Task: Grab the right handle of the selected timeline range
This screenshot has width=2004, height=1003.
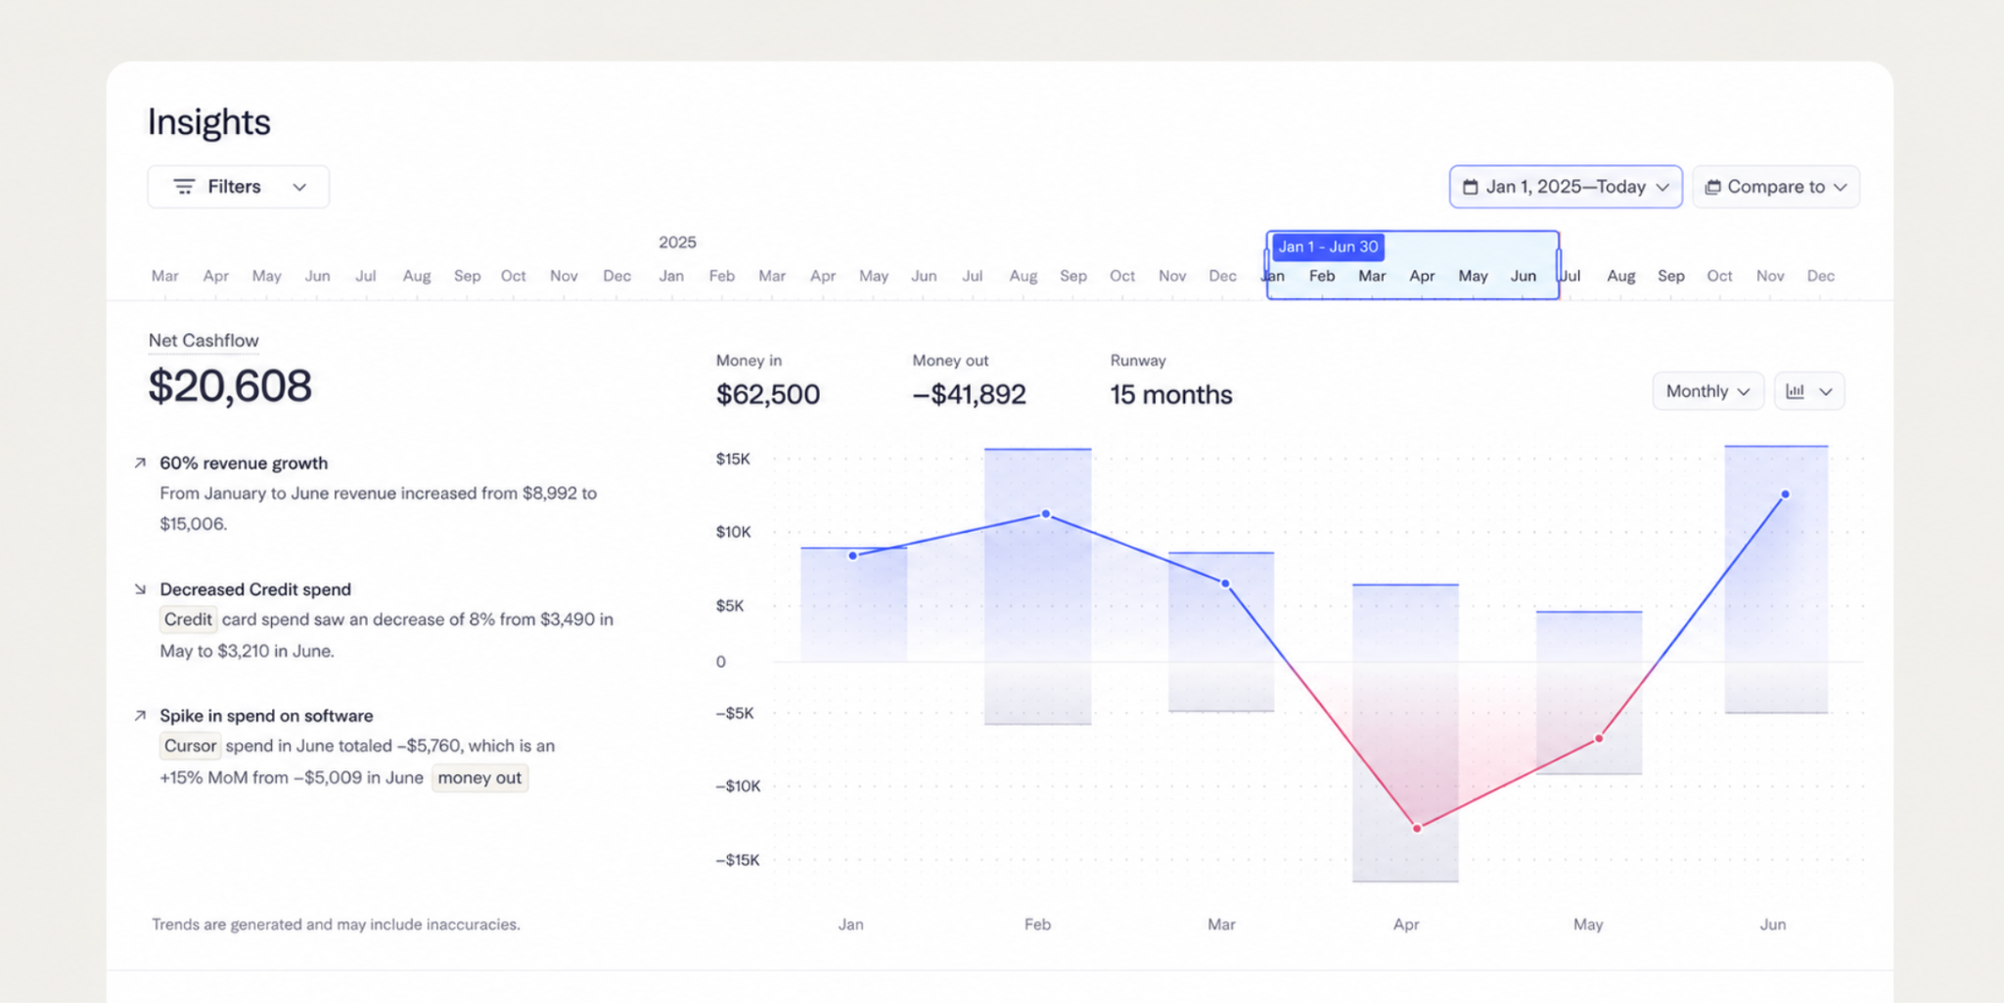Action: pos(1559,264)
